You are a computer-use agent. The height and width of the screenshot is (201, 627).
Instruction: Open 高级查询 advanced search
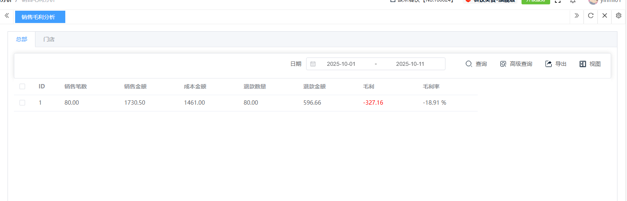tap(516, 64)
